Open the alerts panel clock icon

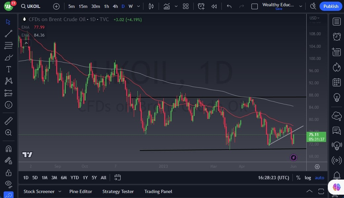(337, 37)
